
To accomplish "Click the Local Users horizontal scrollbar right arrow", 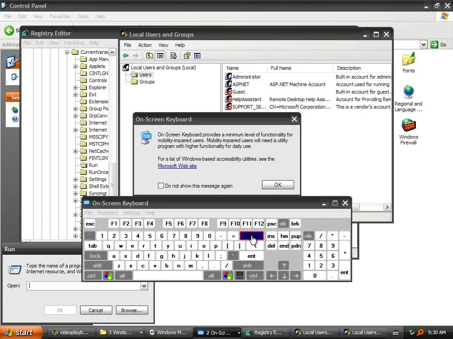I will [x=387, y=207].
